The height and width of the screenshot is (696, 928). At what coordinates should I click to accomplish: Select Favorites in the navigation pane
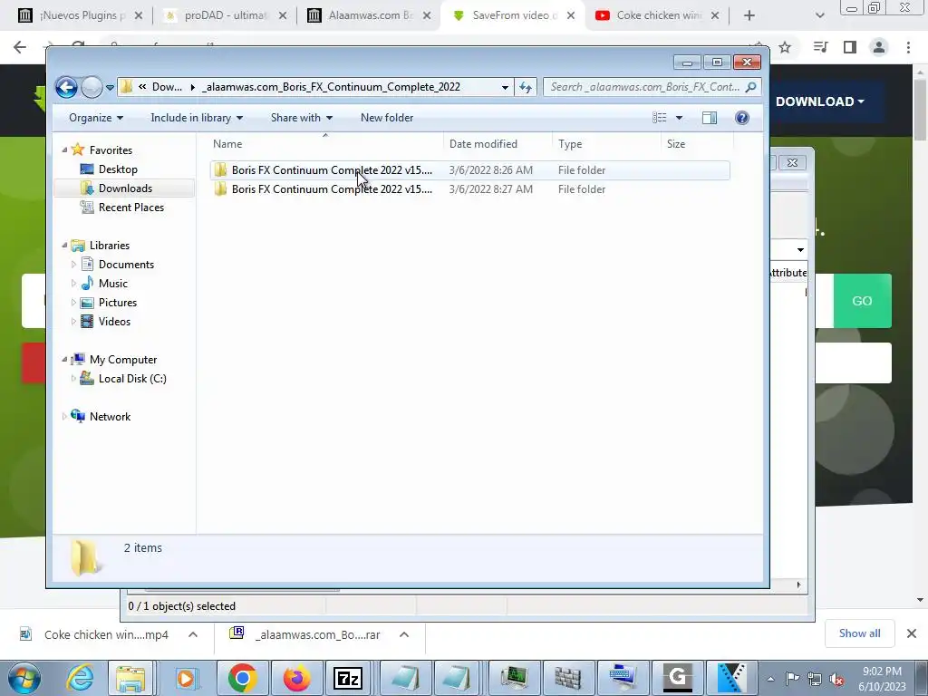click(111, 150)
